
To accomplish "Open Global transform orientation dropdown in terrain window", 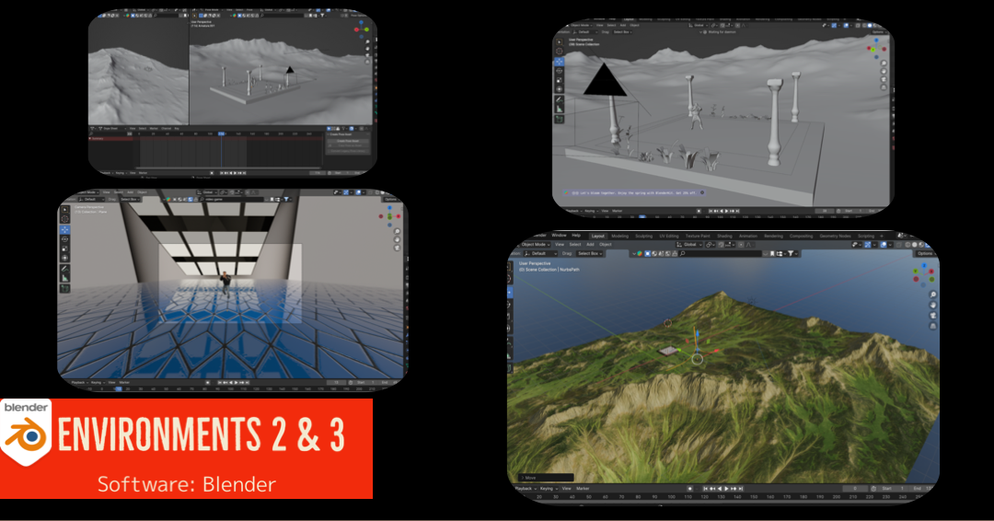I will coord(689,244).
